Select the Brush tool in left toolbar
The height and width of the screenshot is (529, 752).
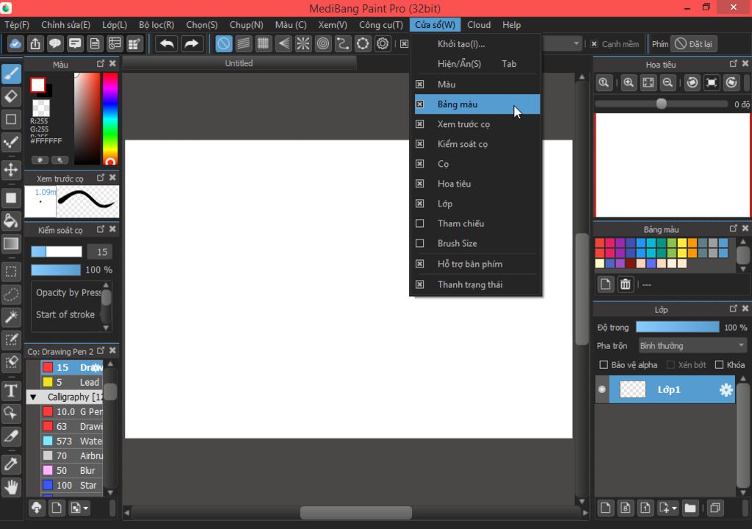[11, 73]
